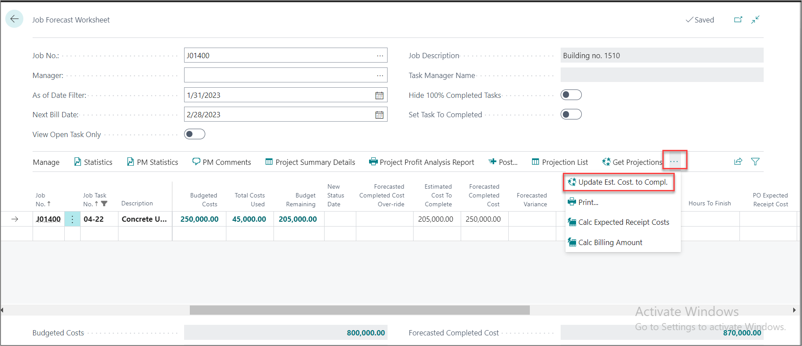802x346 pixels.
Task: Open calendar picker for Next Bill Date
Action: tap(379, 115)
